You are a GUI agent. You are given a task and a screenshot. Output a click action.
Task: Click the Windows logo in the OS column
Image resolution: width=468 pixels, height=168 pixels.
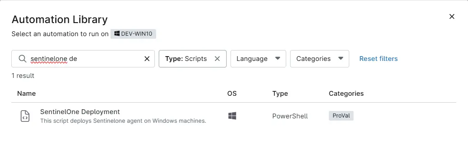pyautogui.click(x=232, y=116)
